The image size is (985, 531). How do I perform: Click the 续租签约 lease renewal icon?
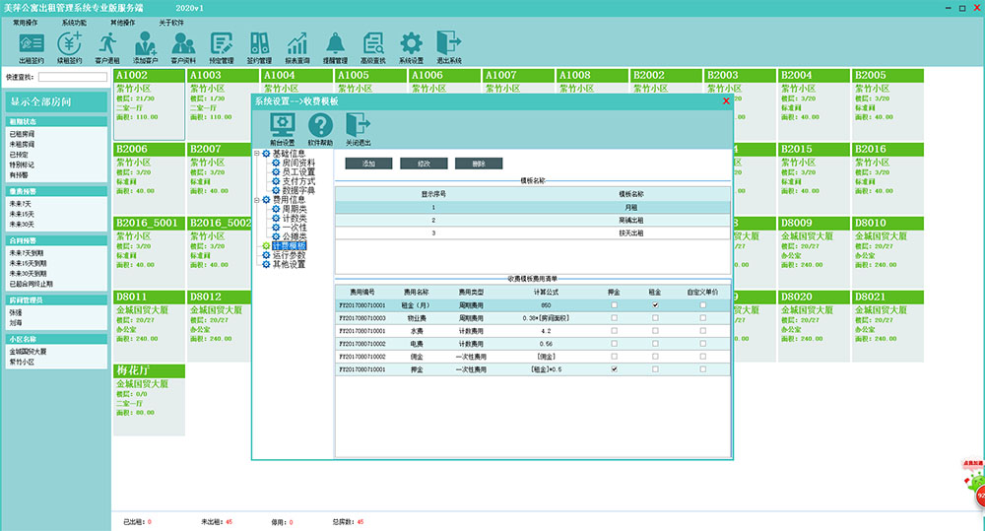click(69, 45)
